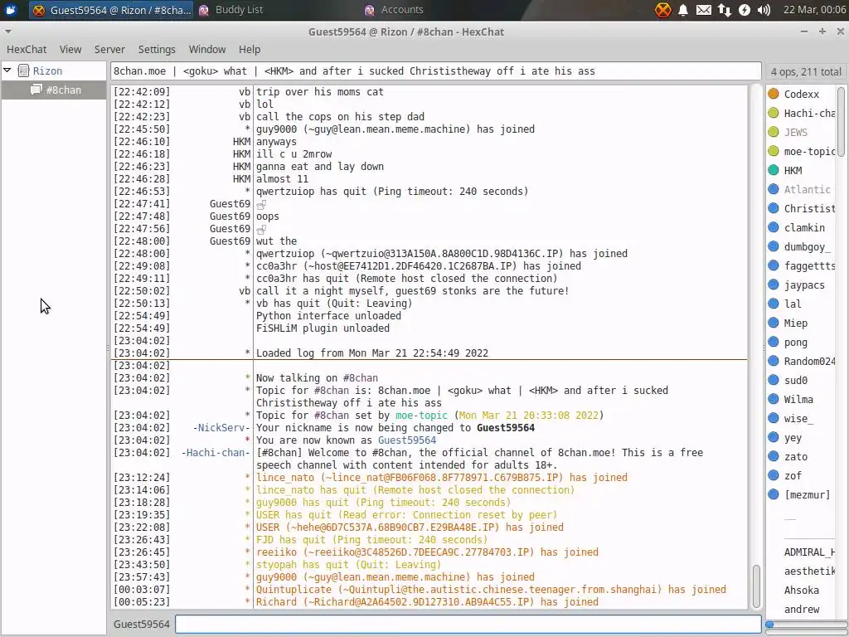Click the lag meter bar below user list
The image size is (849, 637).
[x=807, y=625]
